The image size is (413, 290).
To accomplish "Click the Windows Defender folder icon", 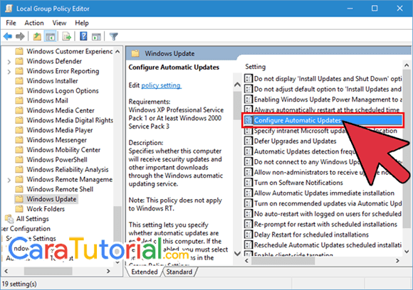I will click(x=19, y=61).
